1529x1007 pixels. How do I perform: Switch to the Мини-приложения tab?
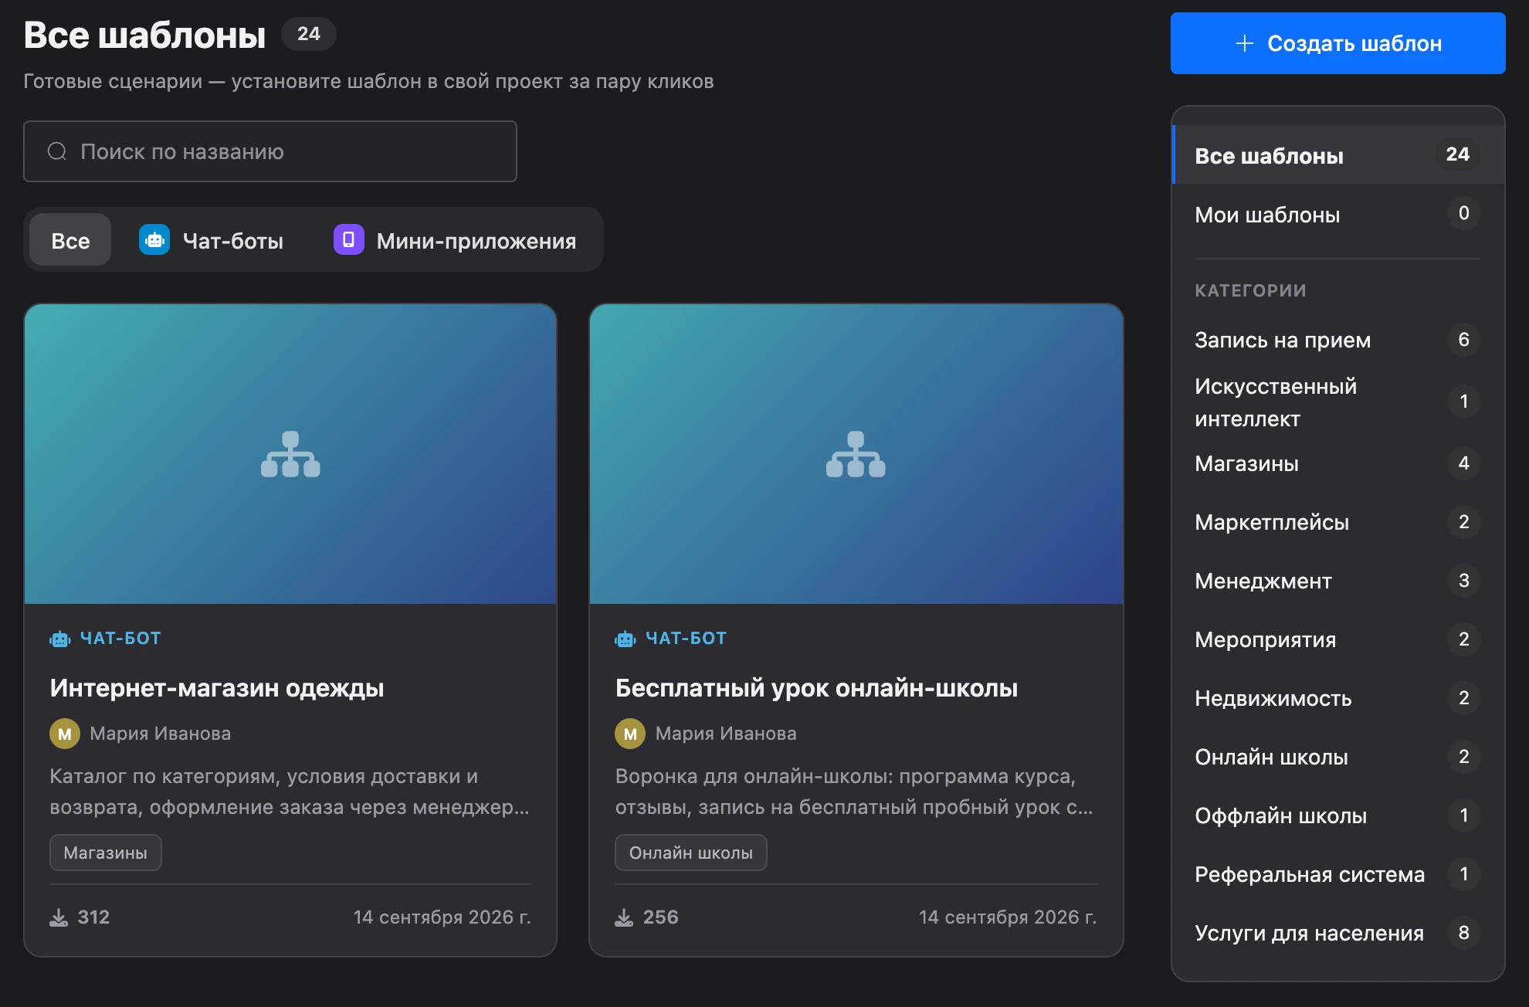[x=456, y=239]
